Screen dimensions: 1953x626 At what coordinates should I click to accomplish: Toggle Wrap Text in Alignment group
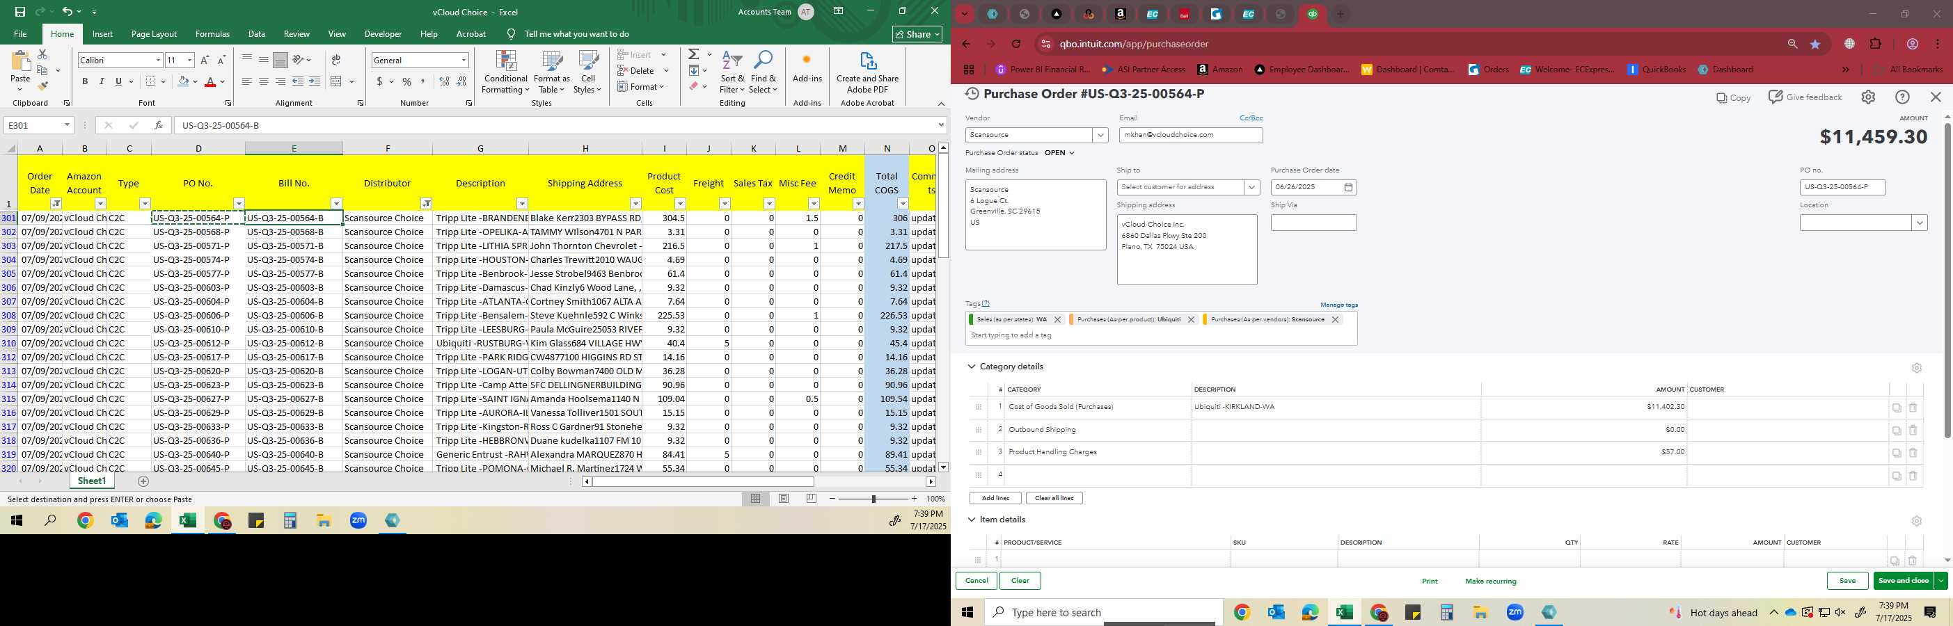click(336, 60)
